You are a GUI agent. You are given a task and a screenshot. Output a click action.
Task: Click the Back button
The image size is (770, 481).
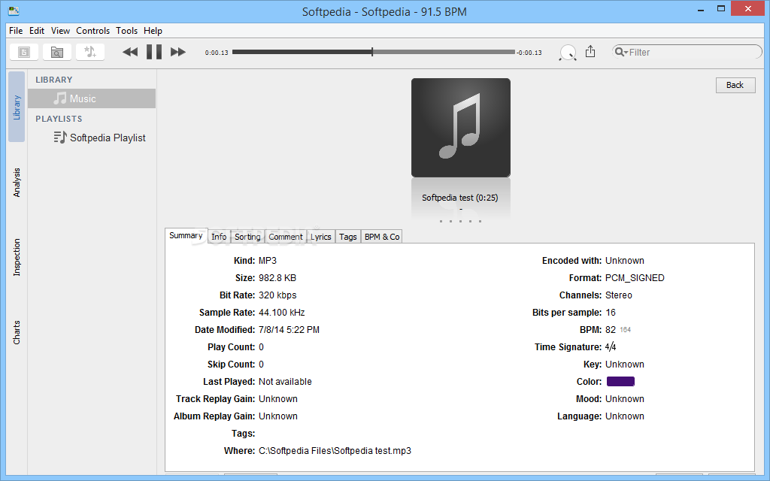coord(735,85)
